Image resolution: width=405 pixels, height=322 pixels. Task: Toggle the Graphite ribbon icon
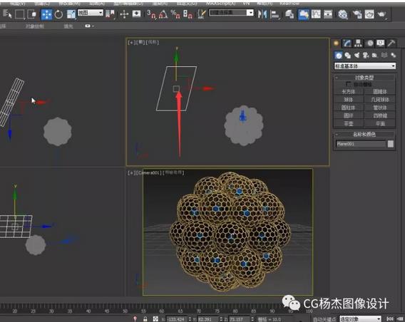click(303, 14)
